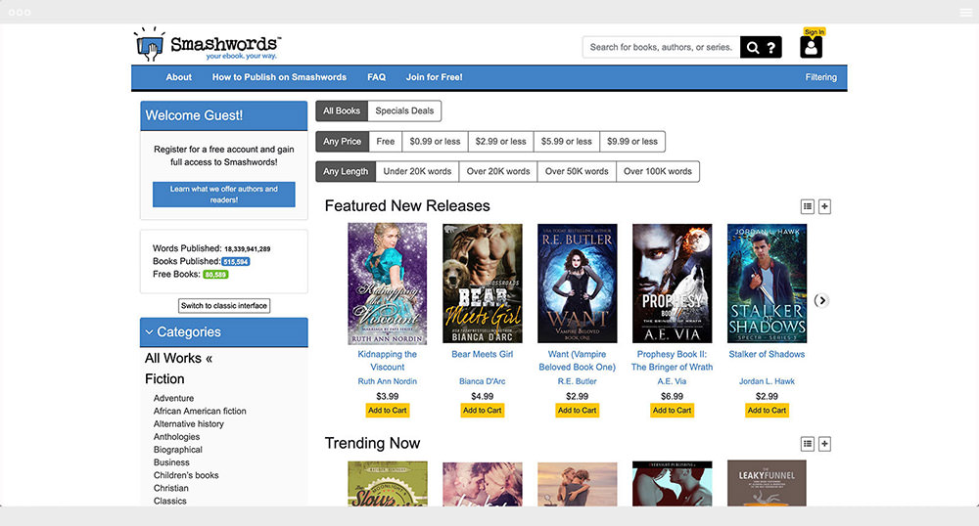Open the browser hamburger menu
The width and height of the screenshot is (979, 526).
coord(965,12)
